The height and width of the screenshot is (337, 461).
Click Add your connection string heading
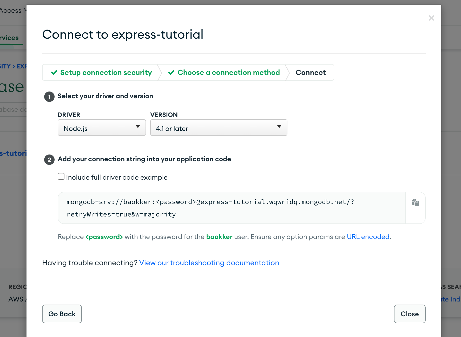(144, 159)
